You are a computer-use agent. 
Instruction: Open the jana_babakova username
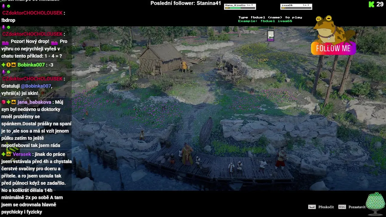(34, 102)
